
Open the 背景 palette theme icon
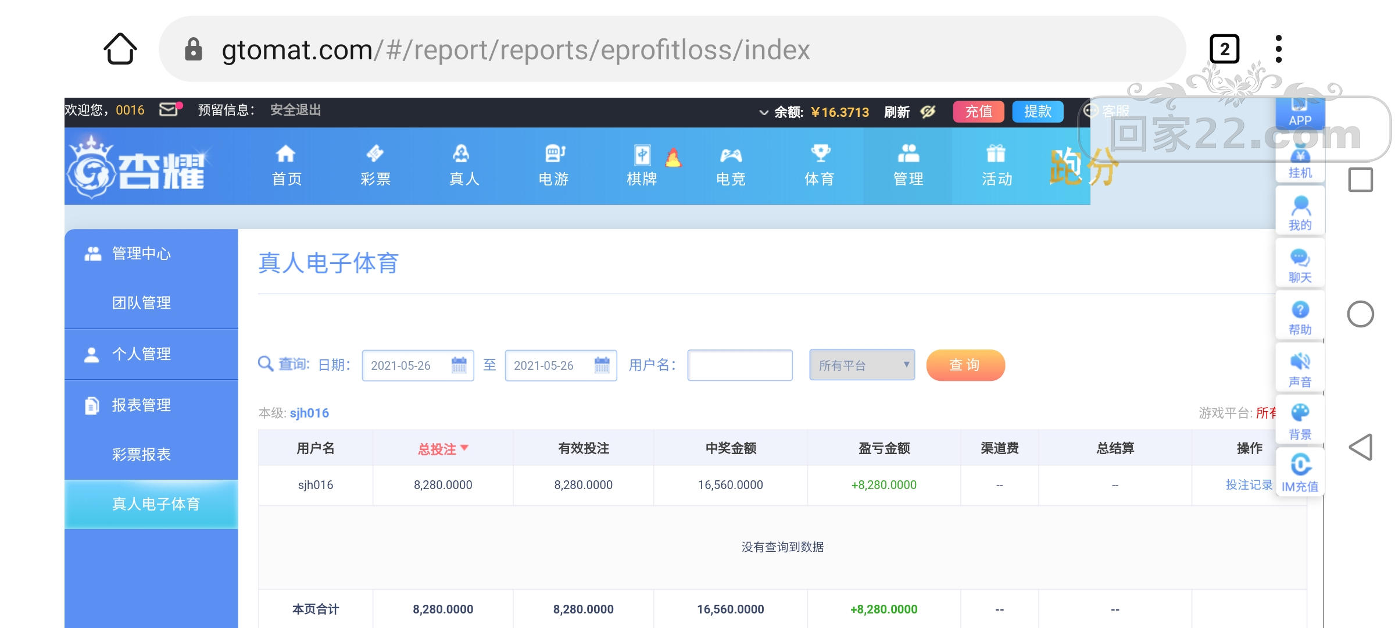1300,413
